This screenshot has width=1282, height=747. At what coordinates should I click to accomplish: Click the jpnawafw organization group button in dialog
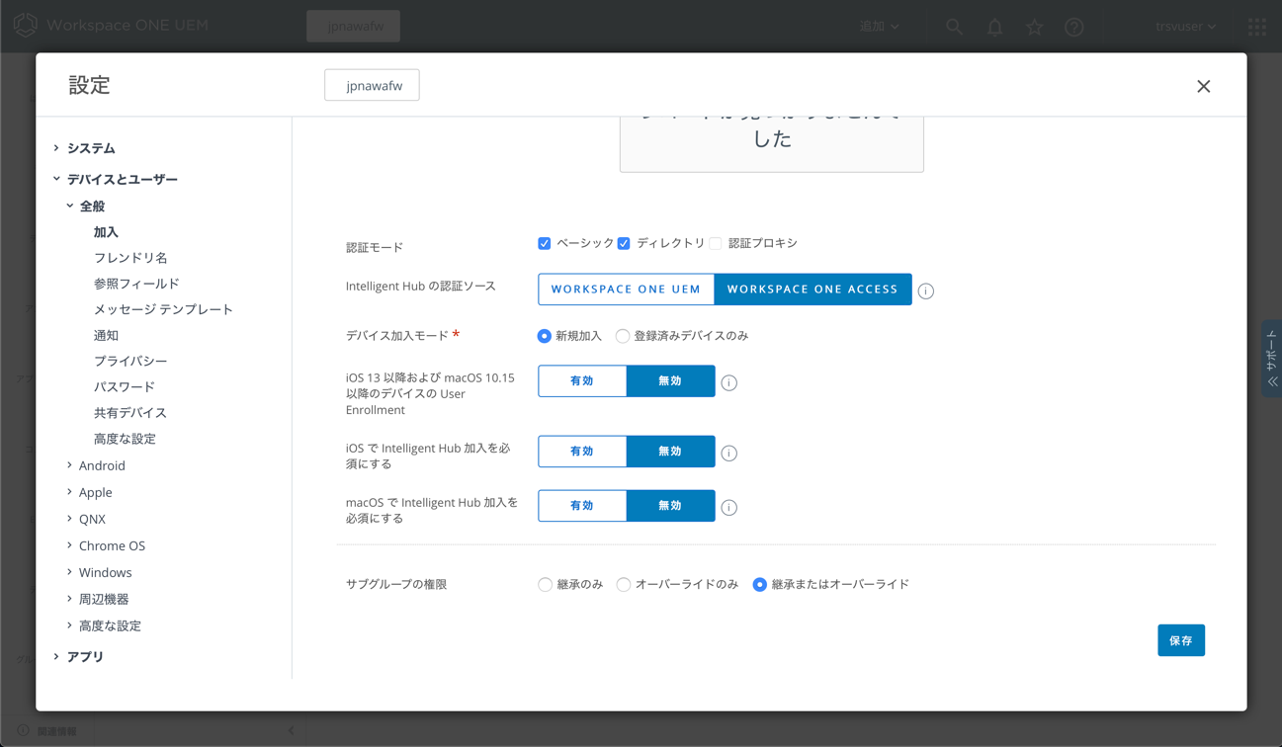point(372,85)
